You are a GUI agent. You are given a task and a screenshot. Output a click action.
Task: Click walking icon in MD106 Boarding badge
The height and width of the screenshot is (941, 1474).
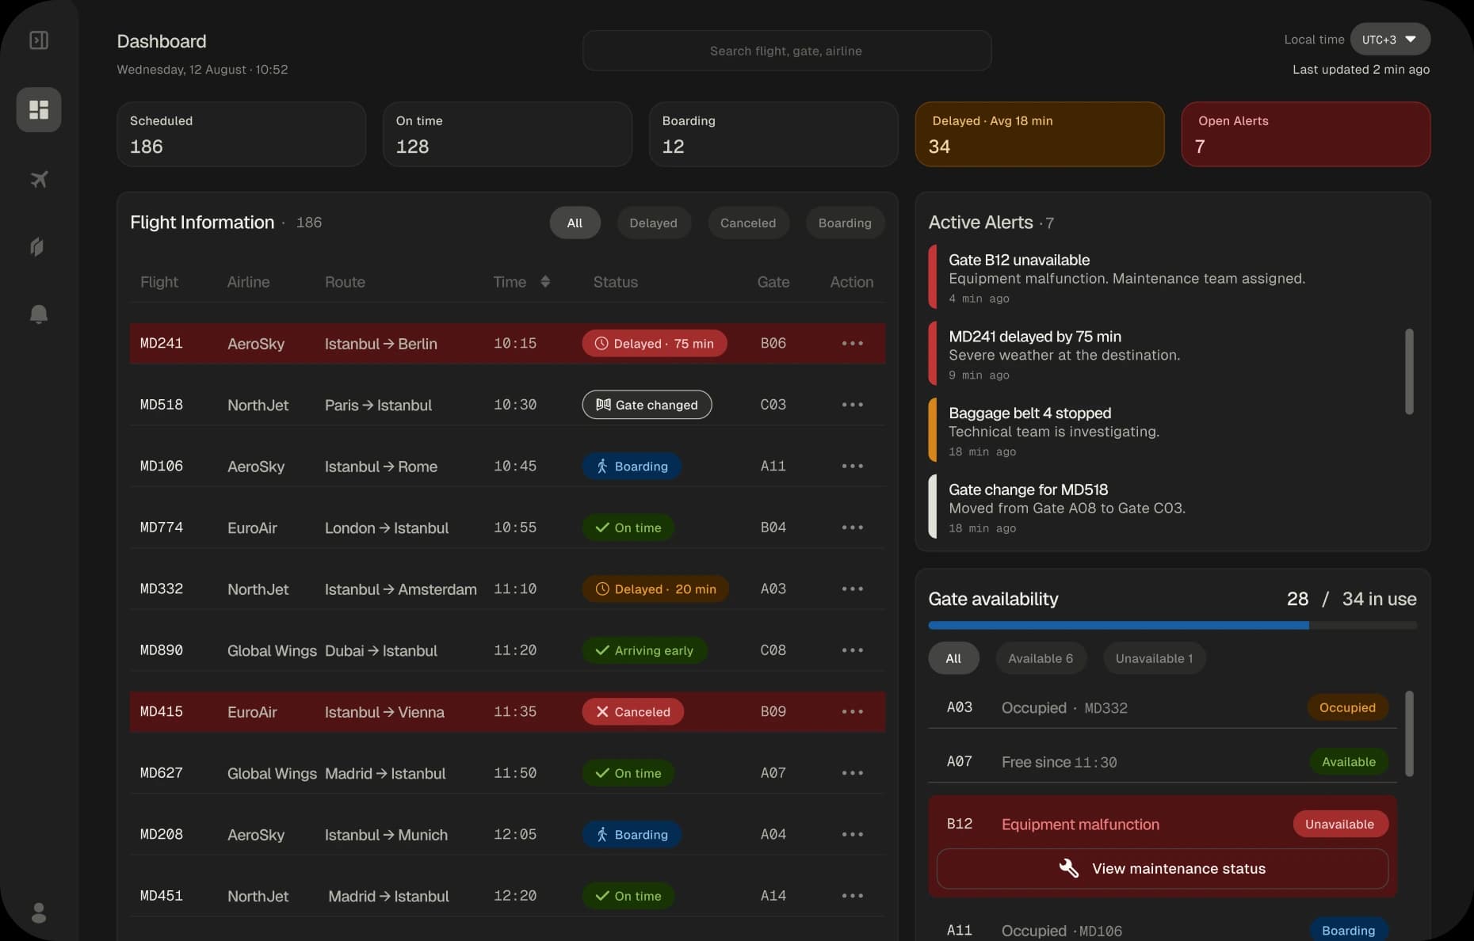tap(601, 466)
